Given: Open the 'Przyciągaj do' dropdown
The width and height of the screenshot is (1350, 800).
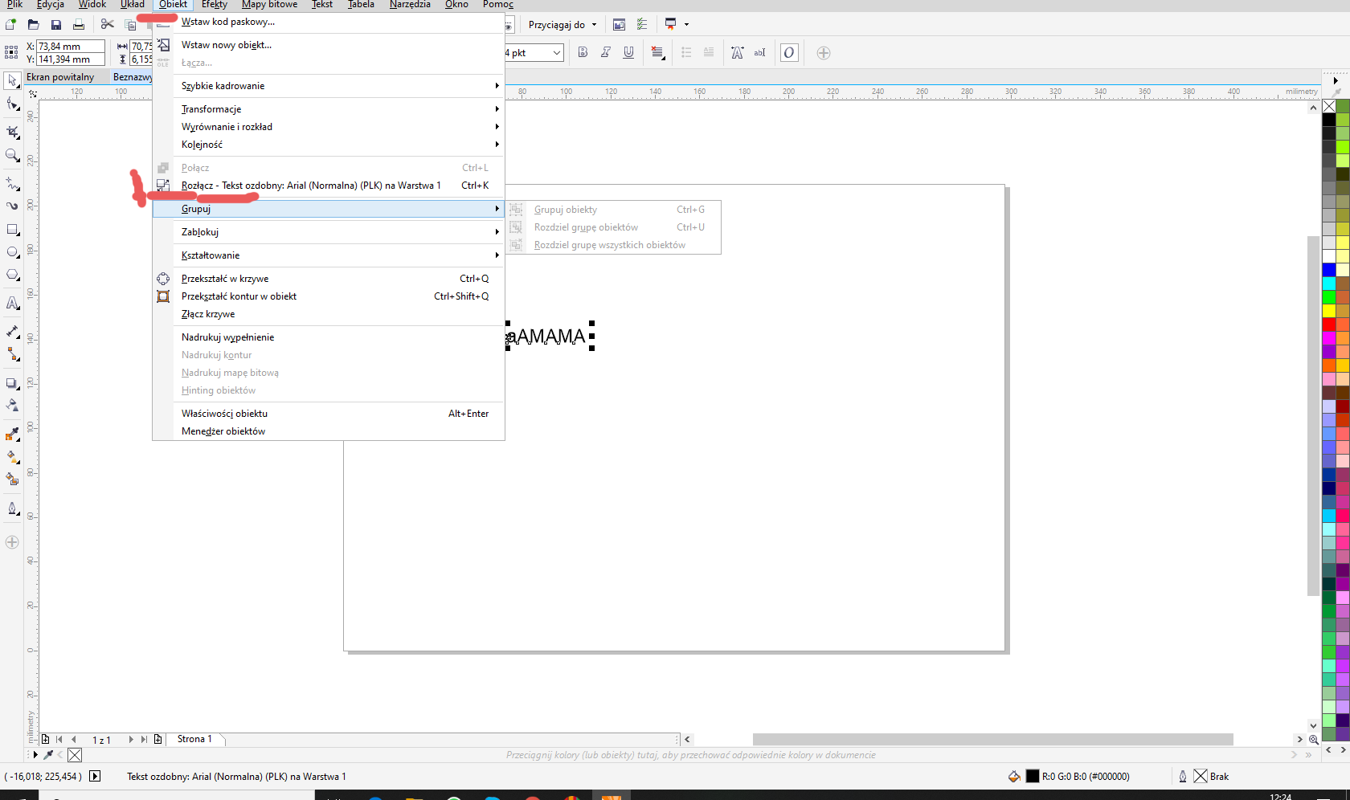Looking at the screenshot, I should pos(562,25).
